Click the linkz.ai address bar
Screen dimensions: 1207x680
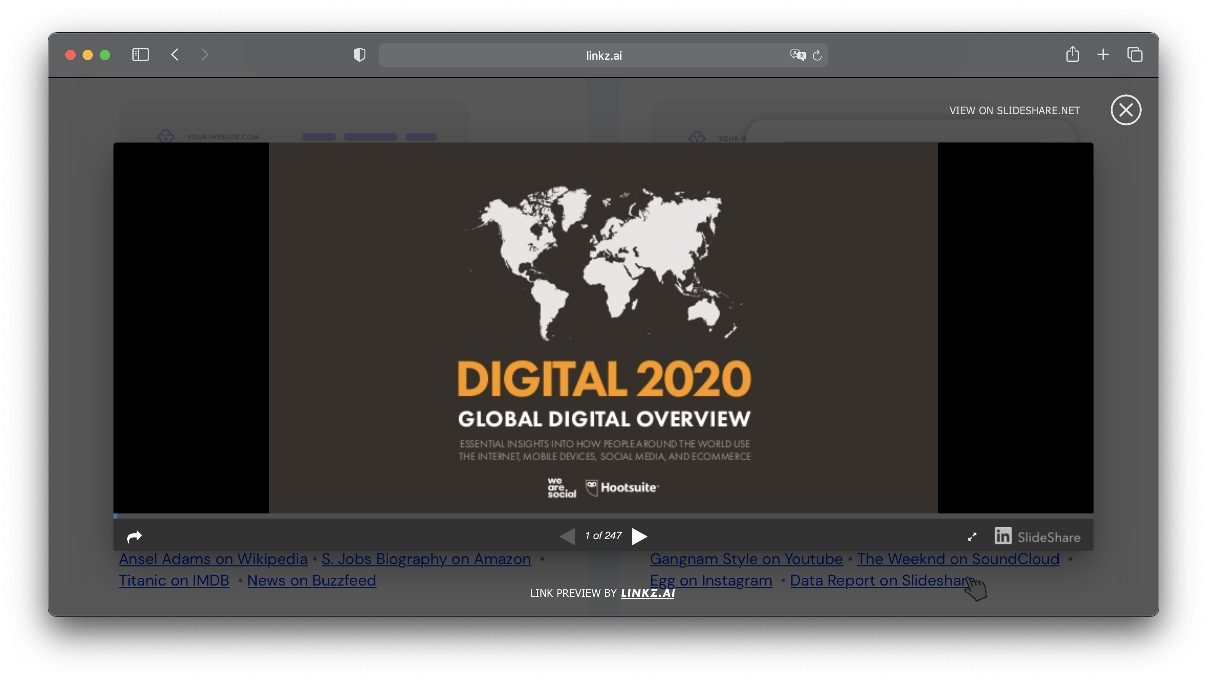pyautogui.click(x=603, y=55)
